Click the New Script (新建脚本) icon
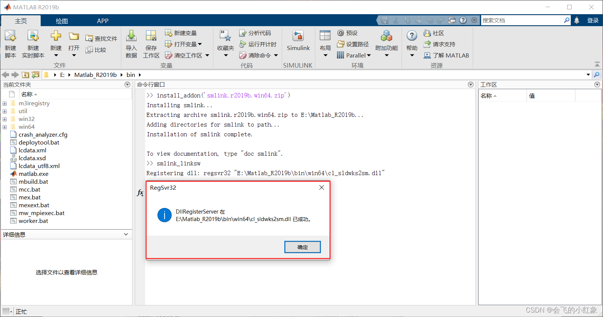The height and width of the screenshot is (317, 603). tap(10, 36)
